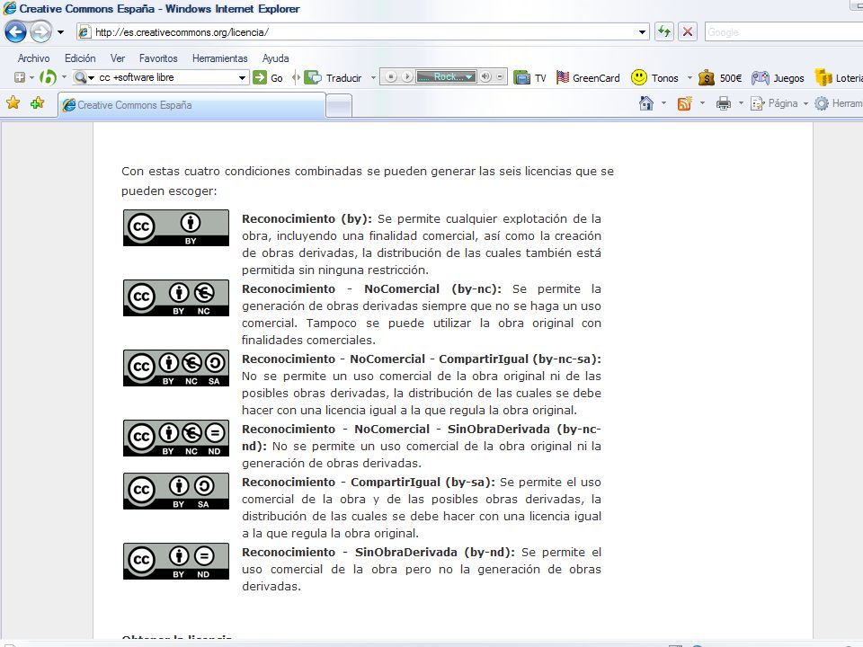Click the green toolbar logo icon

pyautogui.click(x=49, y=77)
